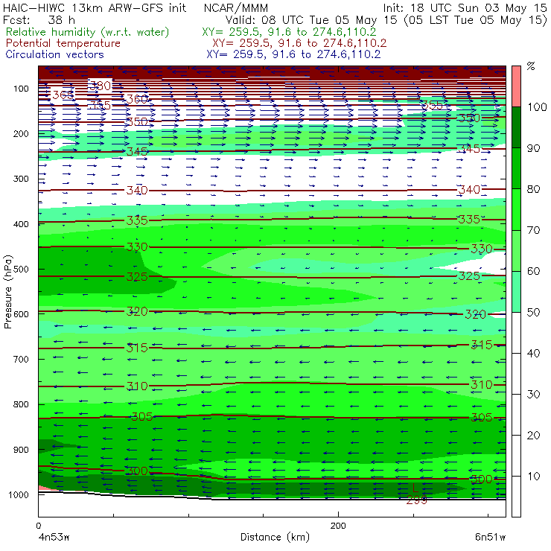This screenshot has height=551, width=551.
Task: Click the '380' contour label near top
Action: pyautogui.click(x=101, y=86)
